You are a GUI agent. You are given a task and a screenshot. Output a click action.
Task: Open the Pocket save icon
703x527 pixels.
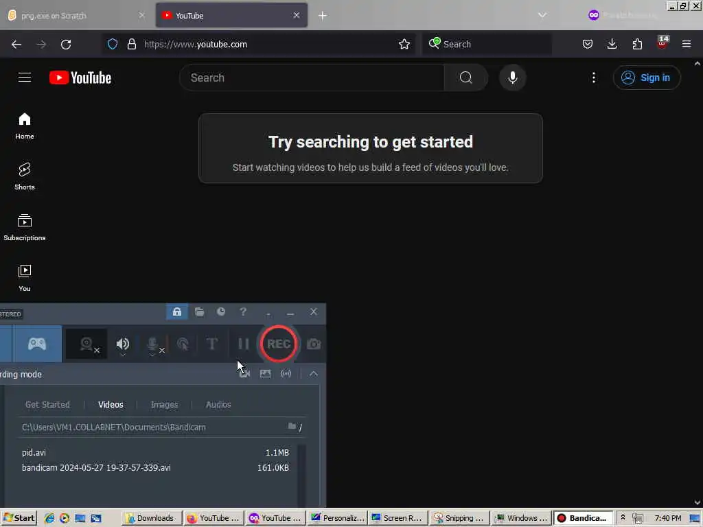tap(588, 44)
